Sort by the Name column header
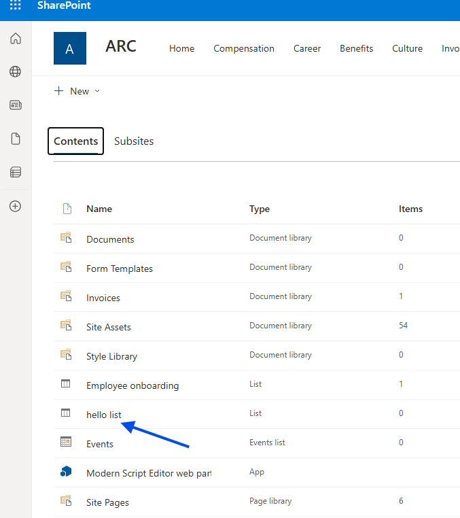 [x=99, y=209]
